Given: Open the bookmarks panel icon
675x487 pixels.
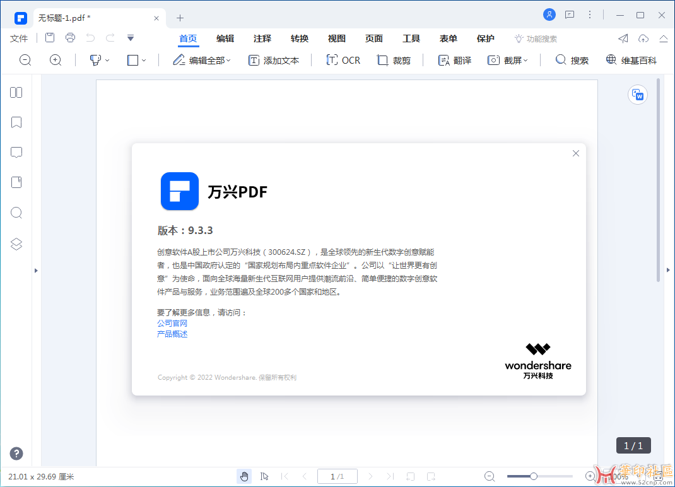Looking at the screenshot, I should 16,122.
